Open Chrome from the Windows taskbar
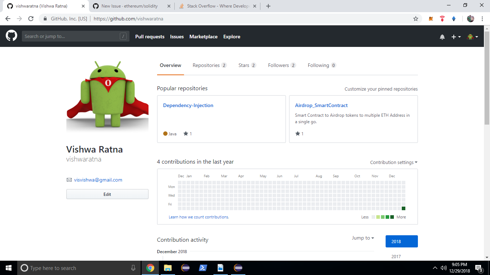The height and width of the screenshot is (275, 490). point(150,267)
